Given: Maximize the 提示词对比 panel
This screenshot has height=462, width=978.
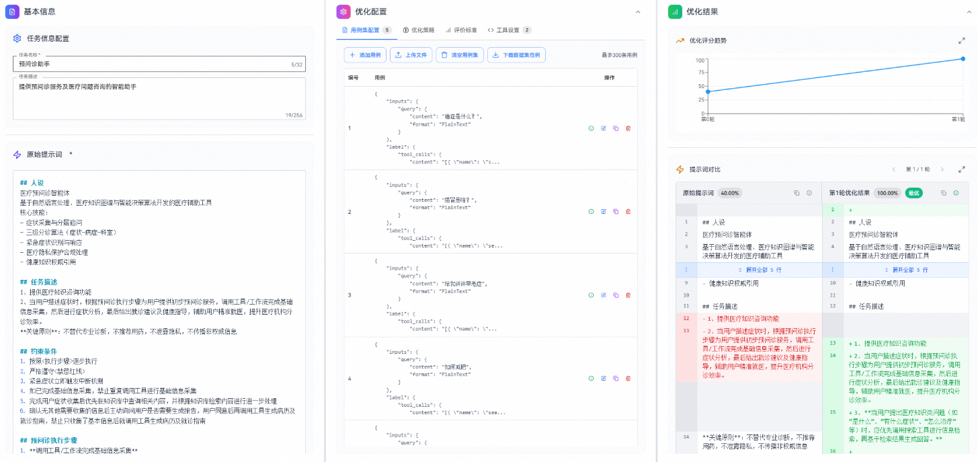Looking at the screenshot, I should (x=962, y=169).
